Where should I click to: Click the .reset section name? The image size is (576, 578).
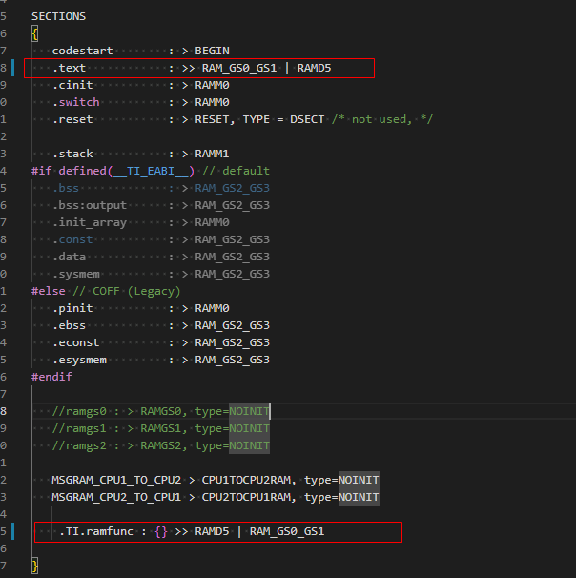click(x=72, y=119)
